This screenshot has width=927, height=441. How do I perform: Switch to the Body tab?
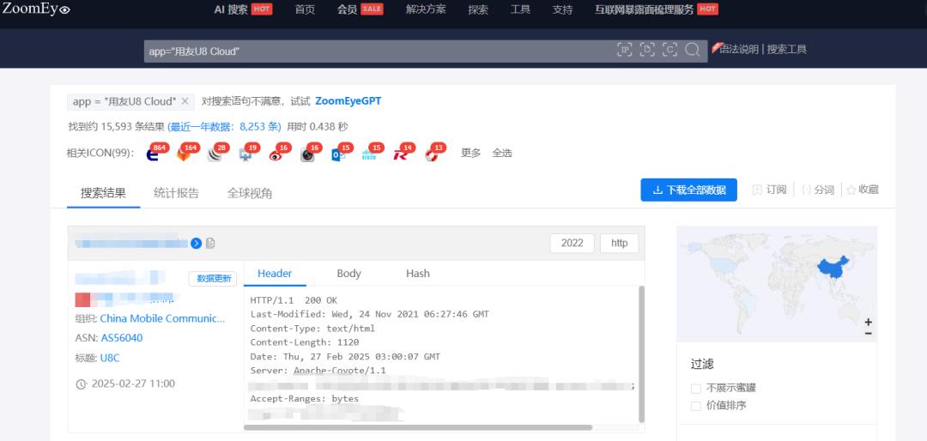(x=348, y=274)
